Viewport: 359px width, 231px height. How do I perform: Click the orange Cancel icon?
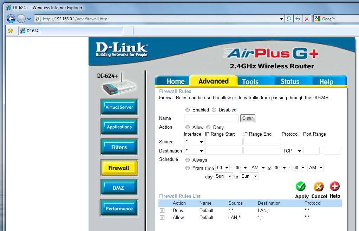tap(319, 186)
